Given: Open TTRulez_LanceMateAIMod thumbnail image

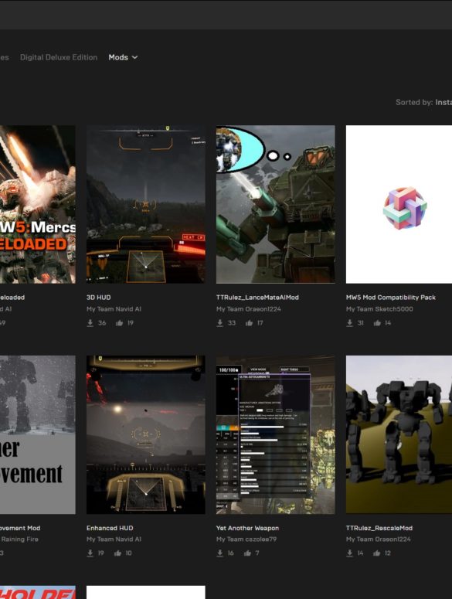Looking at the screenshot, I should (x=276, y=204).
